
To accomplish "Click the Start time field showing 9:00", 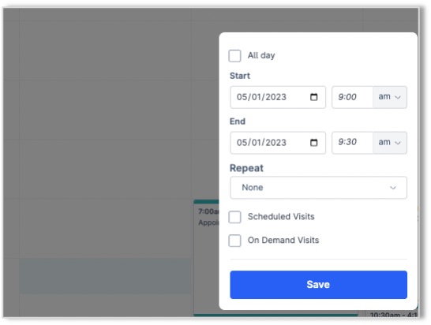I will tap(352, 97).
